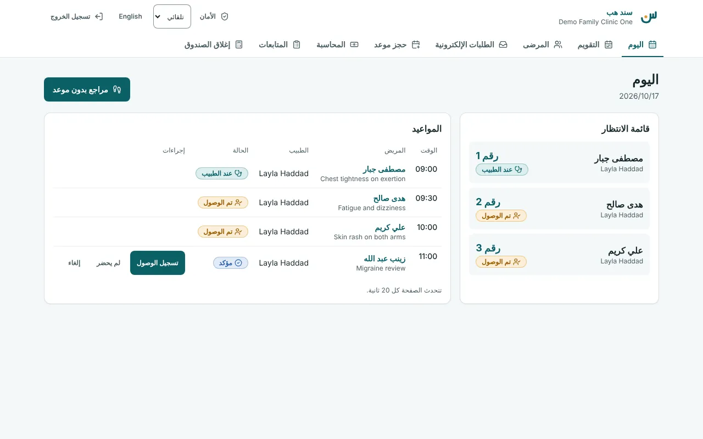This screenshot has height=439, width=703.
Task: Click the calendar icon on اليوم tab
Action: (x=652, y=44)
